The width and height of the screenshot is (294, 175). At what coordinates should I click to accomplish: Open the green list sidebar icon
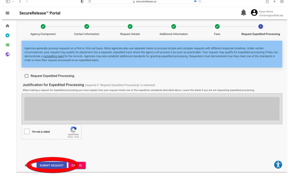click(7, 45)
